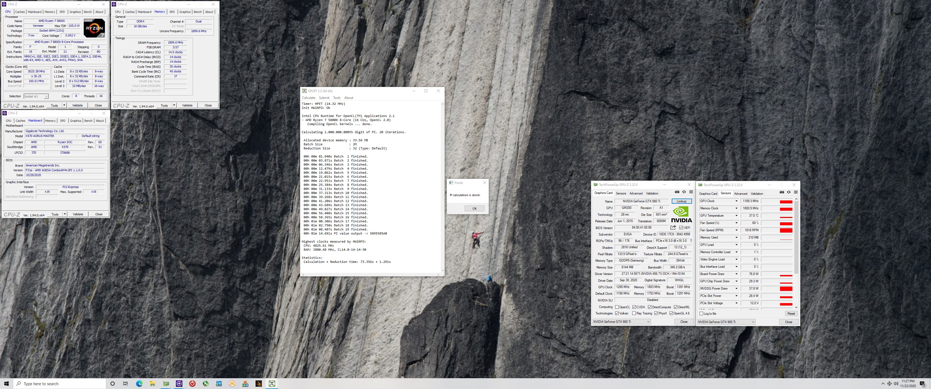
Task: Toggle the Vulkan checkbox
Action: click(617, 313)
